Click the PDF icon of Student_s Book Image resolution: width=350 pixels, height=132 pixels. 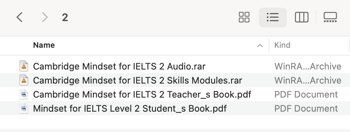point(24,108)
